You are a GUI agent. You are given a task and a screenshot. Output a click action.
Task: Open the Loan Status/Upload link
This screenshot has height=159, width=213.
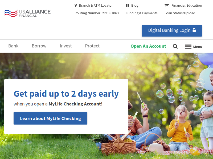[x=180, y=13]
